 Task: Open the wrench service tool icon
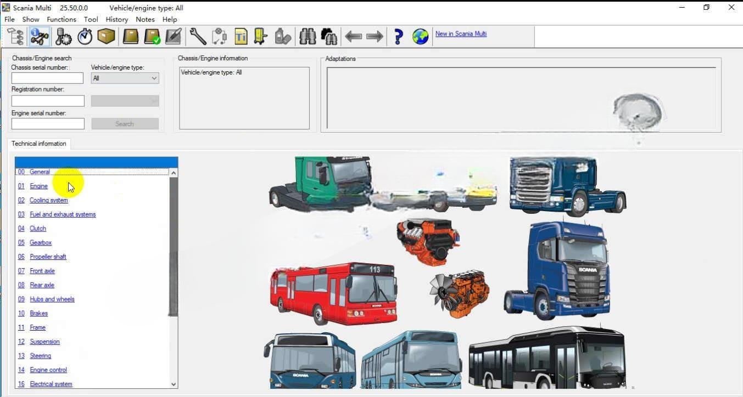click(197, 36)
